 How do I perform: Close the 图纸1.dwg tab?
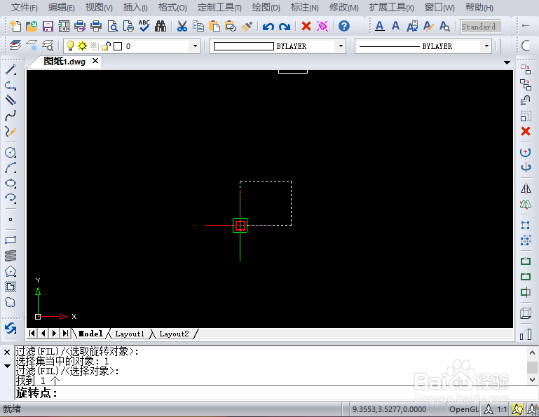tap(95, 61)
